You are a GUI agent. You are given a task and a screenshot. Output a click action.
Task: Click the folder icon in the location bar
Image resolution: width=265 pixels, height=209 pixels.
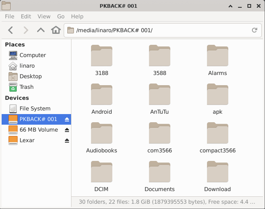tap(71, 31)
